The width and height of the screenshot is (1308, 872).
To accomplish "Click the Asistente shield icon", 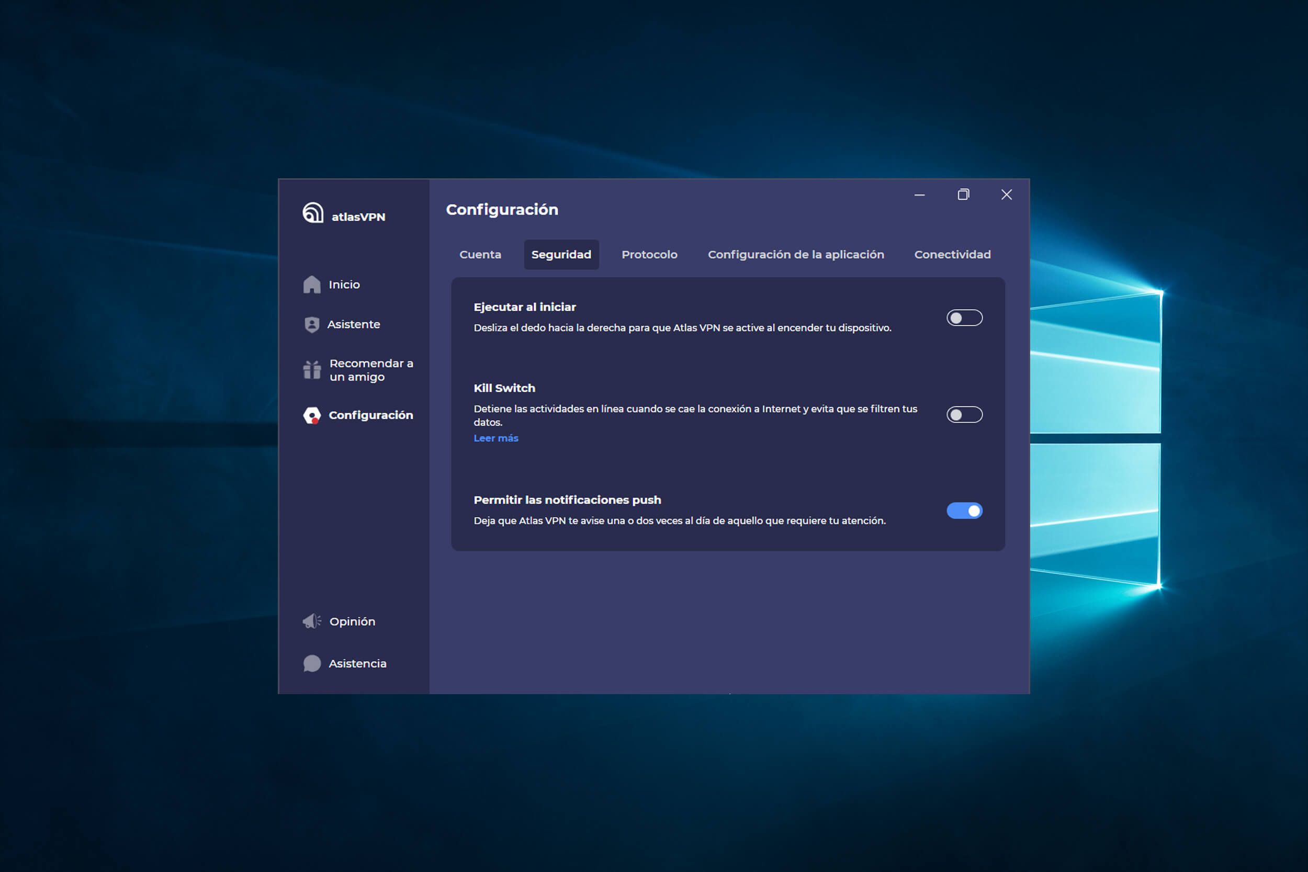I will pos(311,324).
